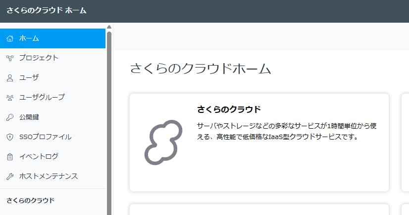The width and height of the screenshot is (409, 215).
Task: Go to the ユーザグループ menu label
Action: coord(42,97)
